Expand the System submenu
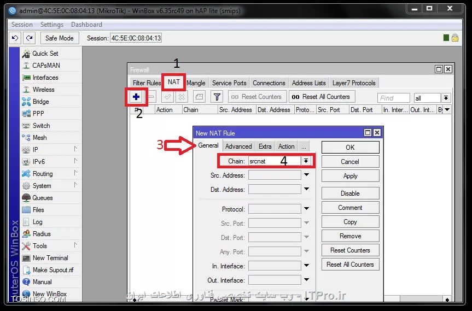Viewport: 472px width, 311px height. tap(75, 185)
